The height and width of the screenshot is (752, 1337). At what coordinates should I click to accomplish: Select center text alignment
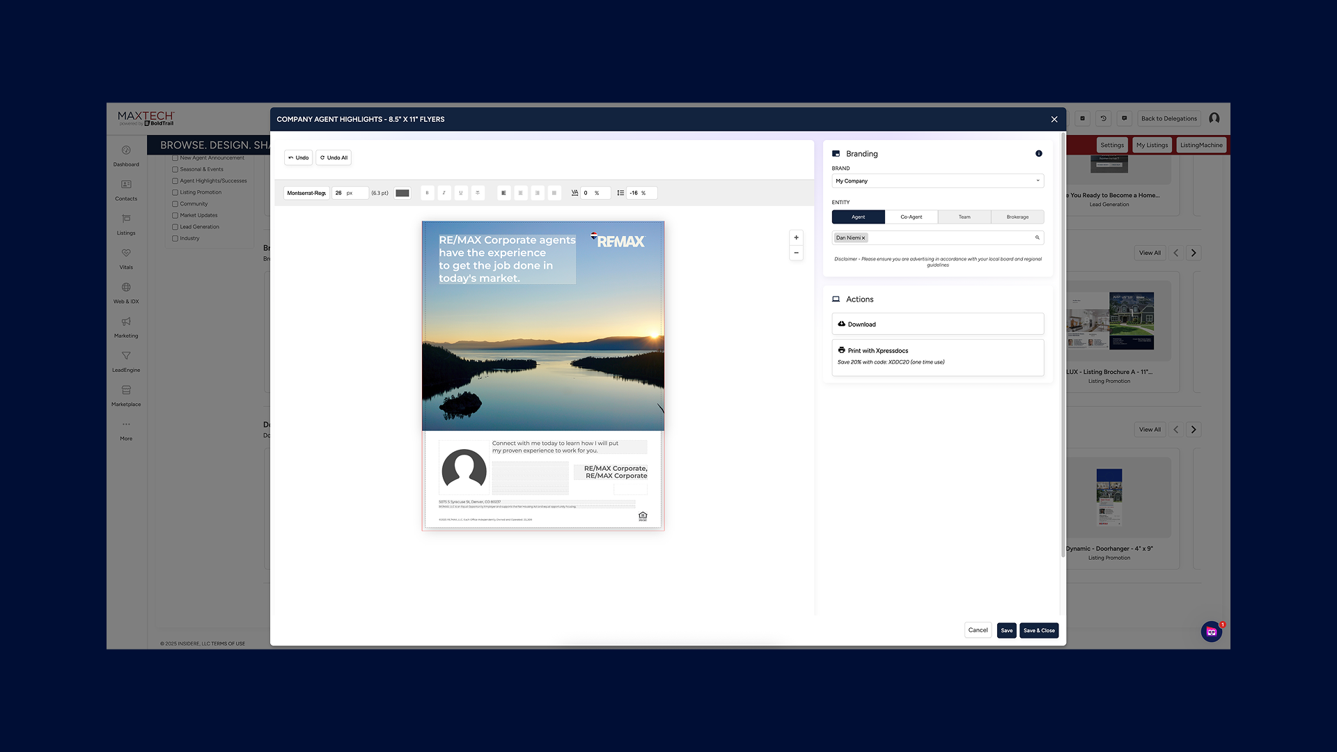[x=520, y=193]
